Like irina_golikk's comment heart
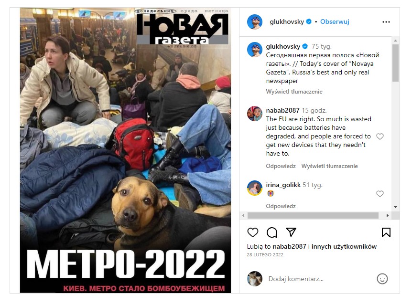This screenshot has height=305, width=412. coord(380,194)
